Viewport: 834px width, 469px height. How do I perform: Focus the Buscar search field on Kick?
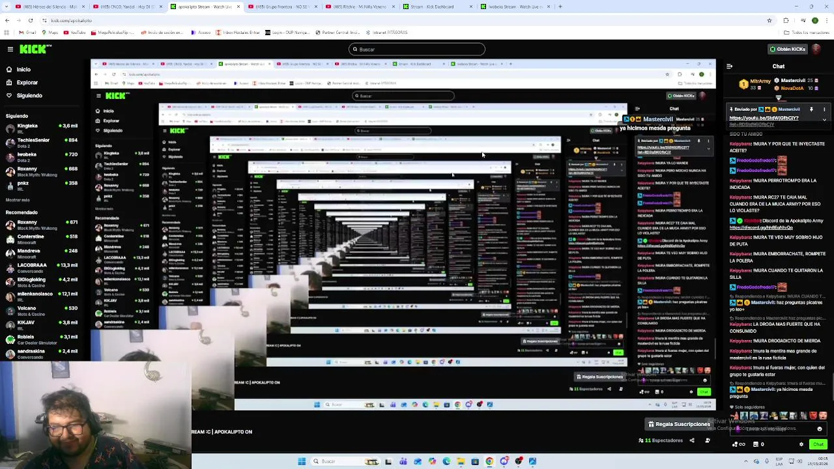[x=417, y=50]
